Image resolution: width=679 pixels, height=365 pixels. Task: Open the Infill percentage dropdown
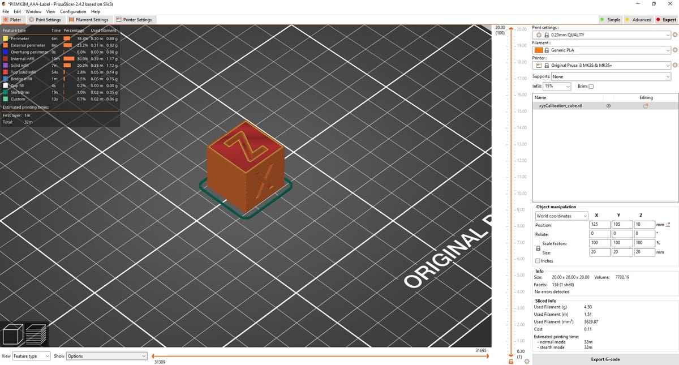557,87
